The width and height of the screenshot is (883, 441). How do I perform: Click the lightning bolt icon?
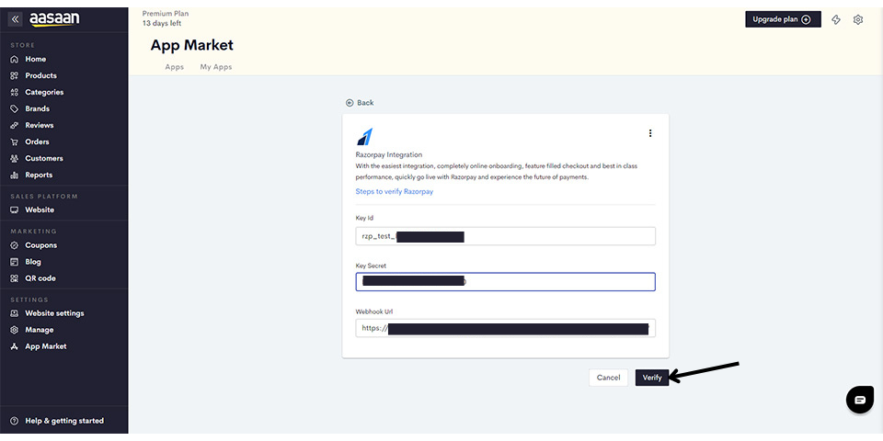coord(836,19)
